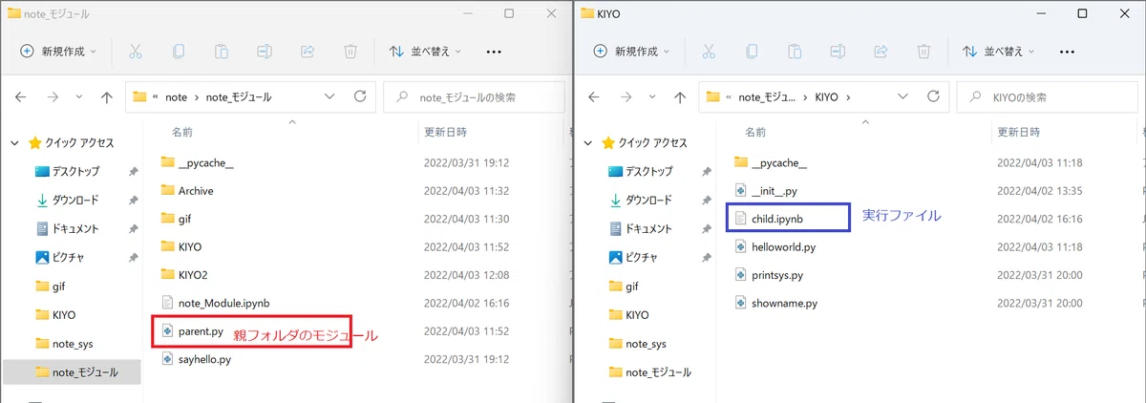Click the paste icon in KIYO window
Screen dimensions: 1146x403
(795, 52)
